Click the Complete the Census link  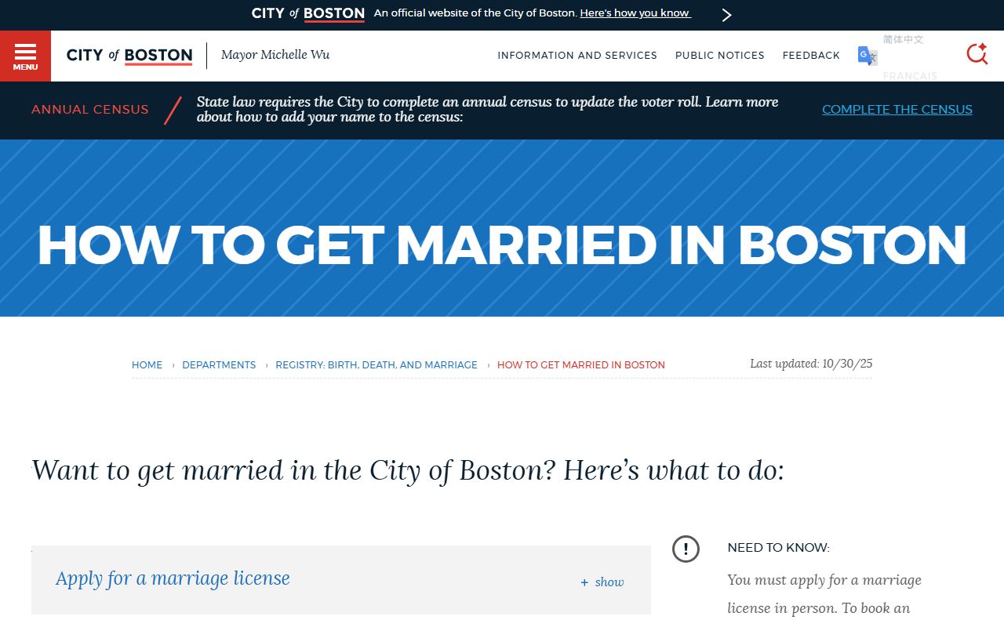coord(897,110)
